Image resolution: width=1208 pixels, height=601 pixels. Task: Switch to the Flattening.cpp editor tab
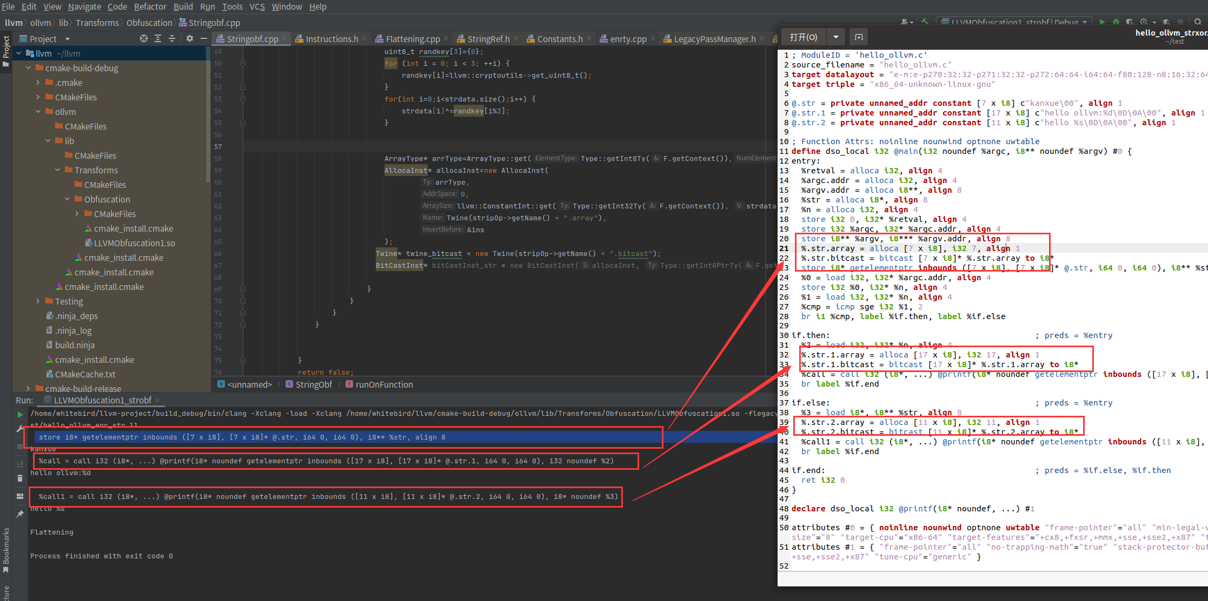click(413, 39)
